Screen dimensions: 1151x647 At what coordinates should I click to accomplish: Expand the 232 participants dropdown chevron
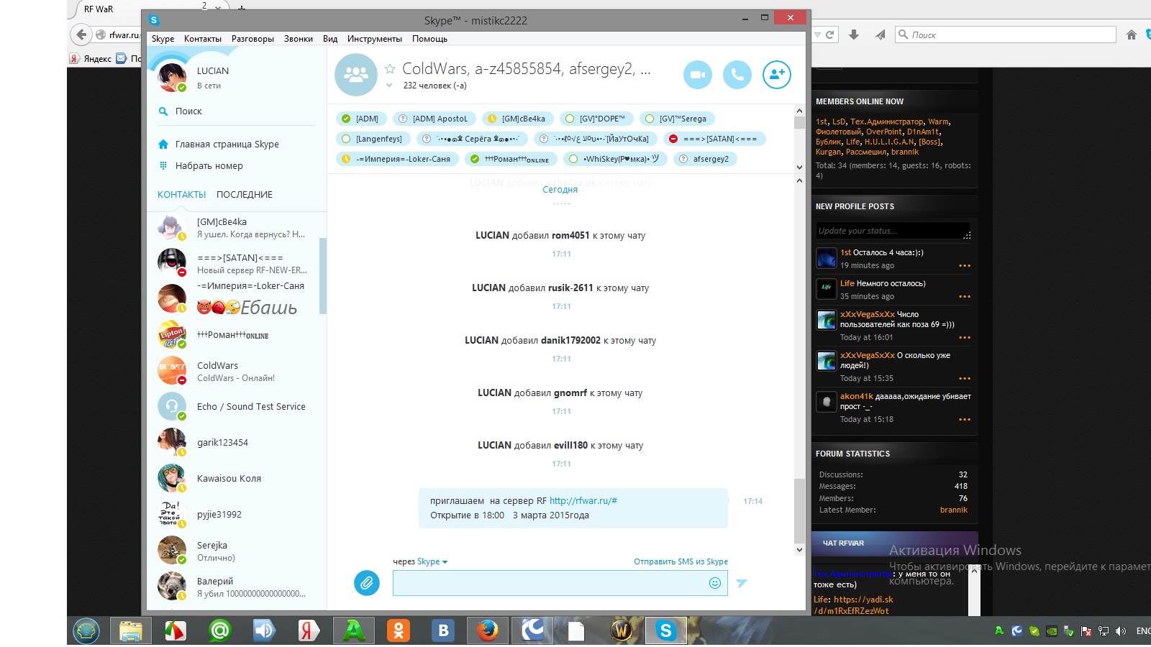point(389,86)
